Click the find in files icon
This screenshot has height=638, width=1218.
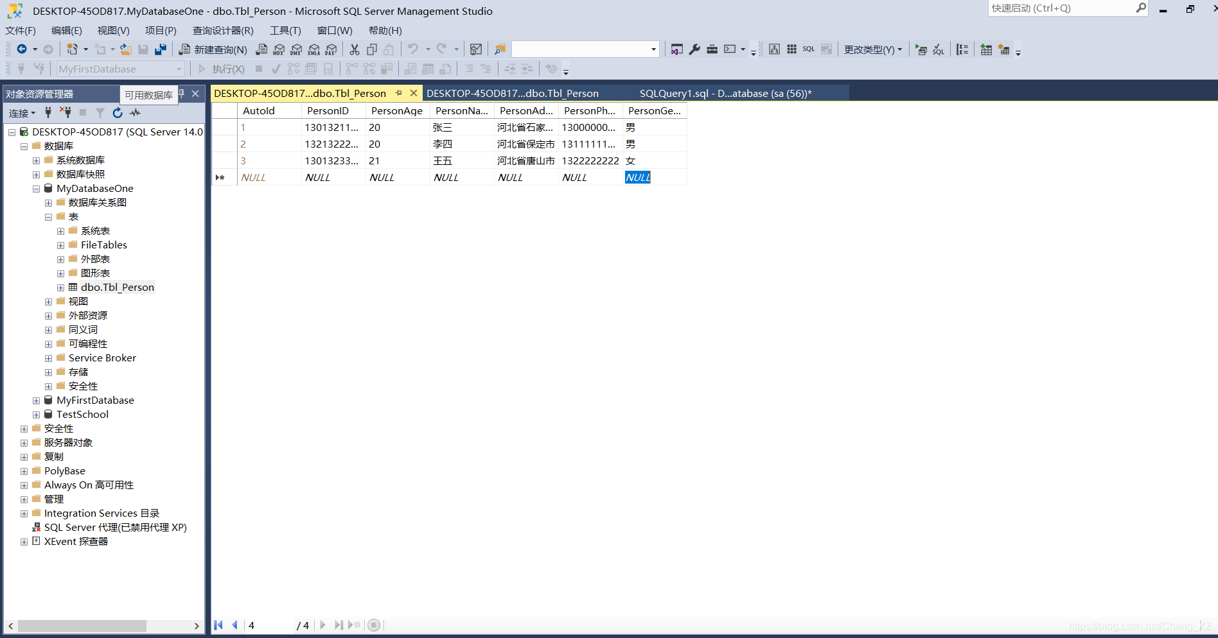(x=500, y=49)
